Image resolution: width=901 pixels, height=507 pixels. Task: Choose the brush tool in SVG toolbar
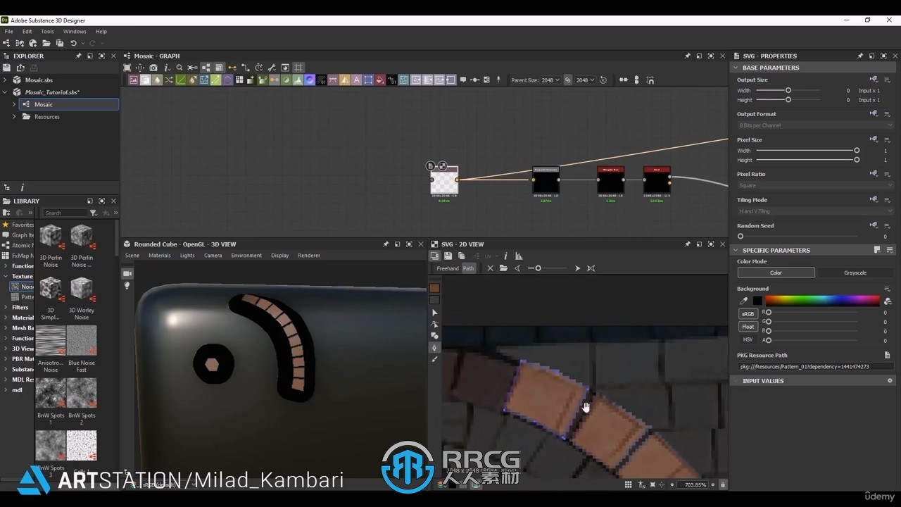[x=434, y=359]
